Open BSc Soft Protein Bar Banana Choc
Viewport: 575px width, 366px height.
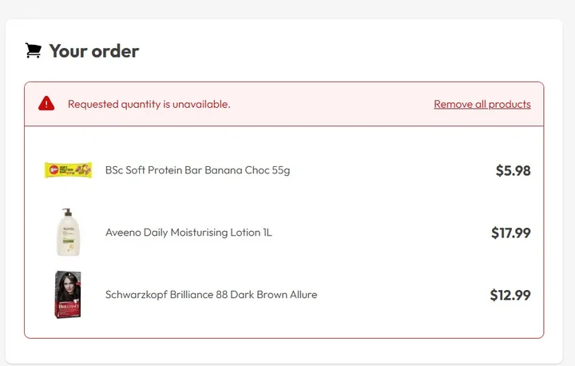tap(197, 170)
